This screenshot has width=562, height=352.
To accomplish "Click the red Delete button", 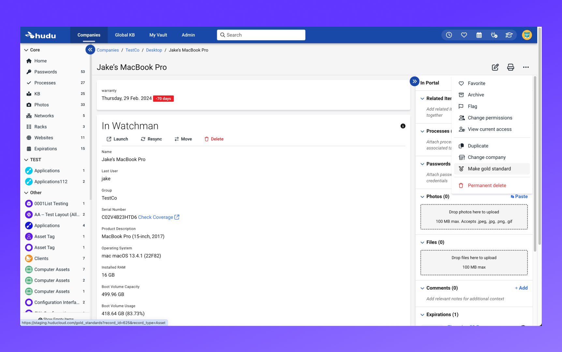I will click(214, 139).
